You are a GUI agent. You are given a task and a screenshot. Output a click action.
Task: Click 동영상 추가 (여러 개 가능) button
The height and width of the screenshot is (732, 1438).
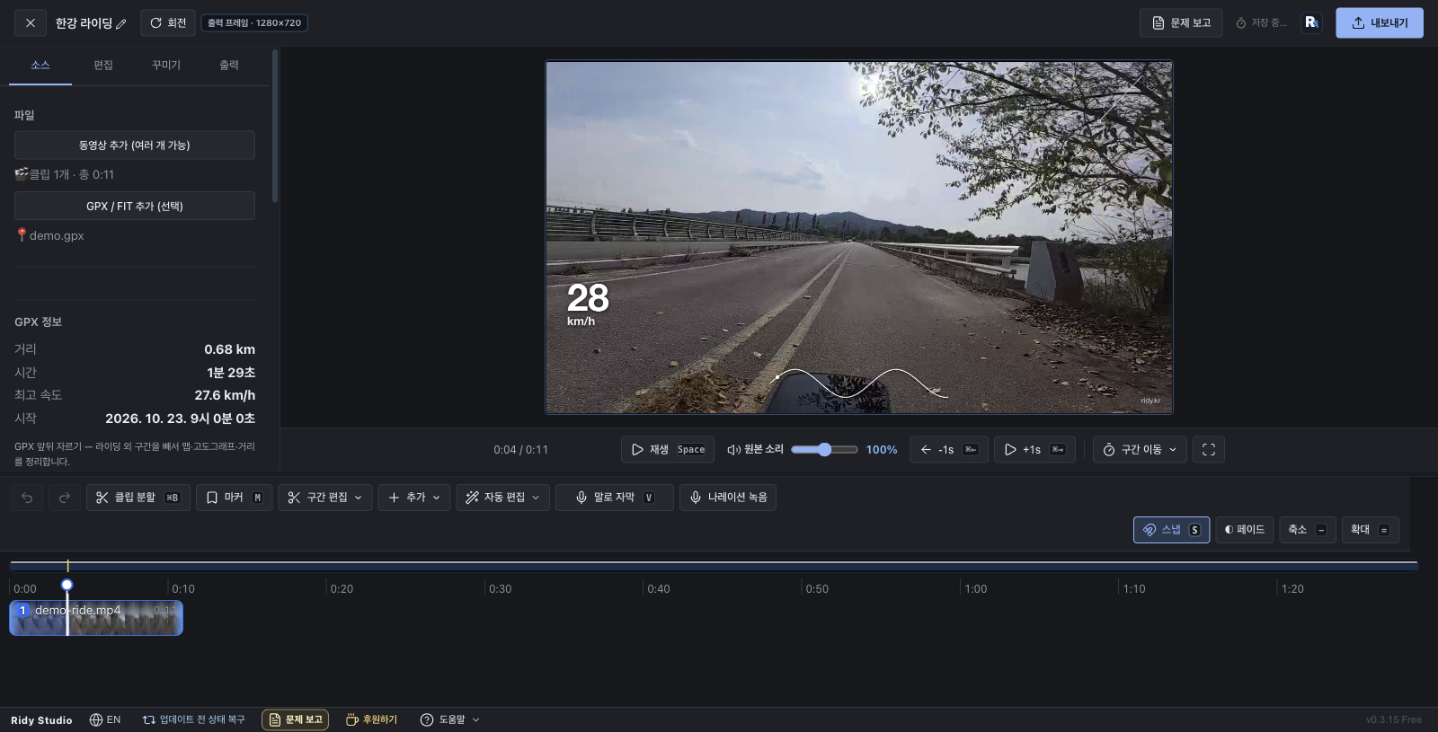point(135,145)
